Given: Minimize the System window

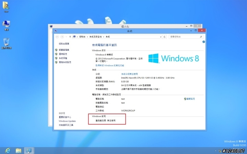Looking at the screenshot, I should (x=191, y=31).
